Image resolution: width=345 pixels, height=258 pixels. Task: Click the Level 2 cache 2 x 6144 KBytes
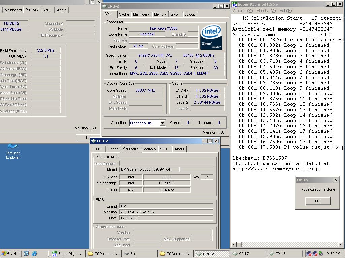pos(207,102)
